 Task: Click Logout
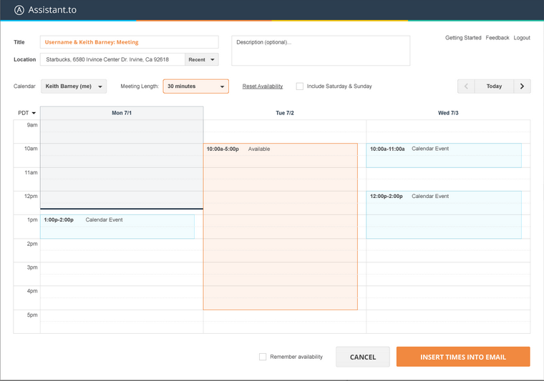pos(522,38)
